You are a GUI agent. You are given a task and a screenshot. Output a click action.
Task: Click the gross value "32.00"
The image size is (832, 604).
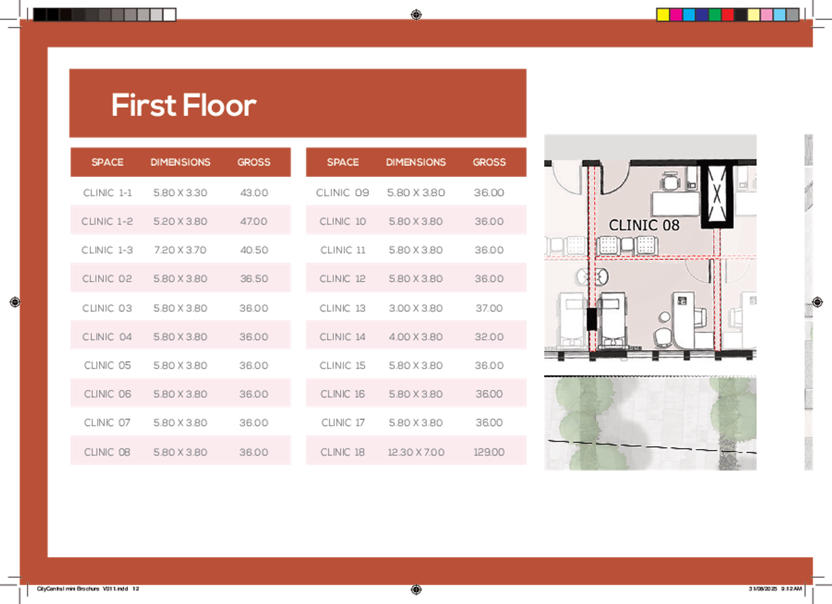(x=489, y=337)
